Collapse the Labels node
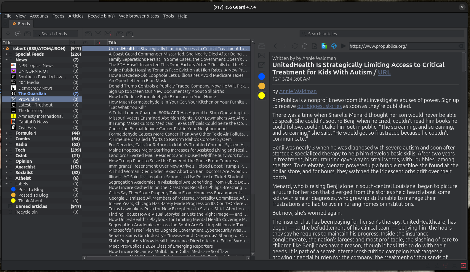This screenshot has height=272, width=470. (7, 184)
